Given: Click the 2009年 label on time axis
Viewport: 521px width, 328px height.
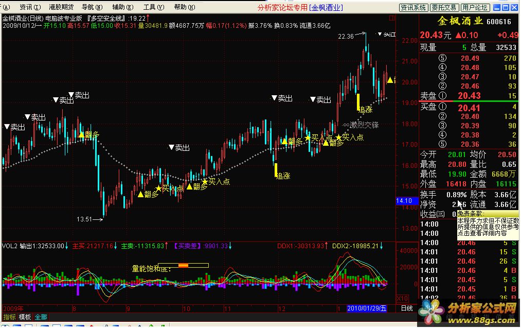Looking at the screenshot, I should click(13, 308).
